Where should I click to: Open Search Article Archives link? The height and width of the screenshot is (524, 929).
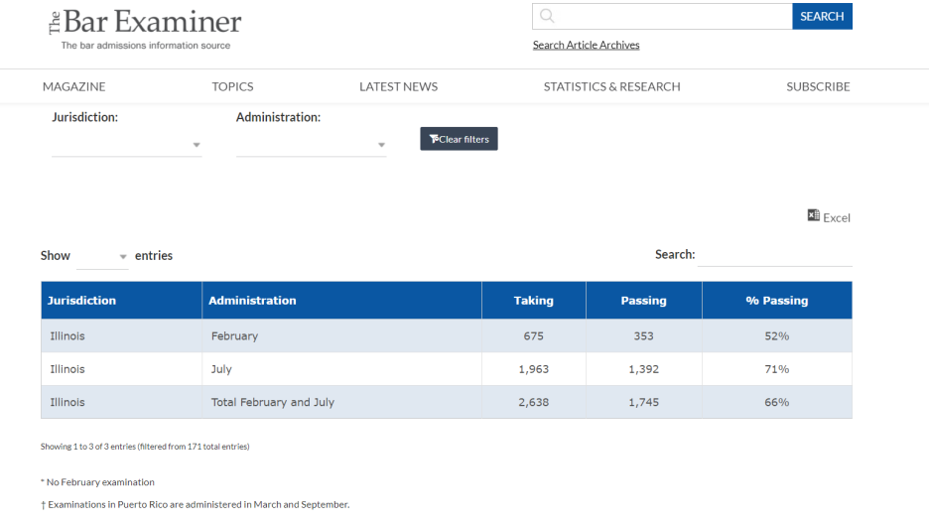tap(586, 45)
